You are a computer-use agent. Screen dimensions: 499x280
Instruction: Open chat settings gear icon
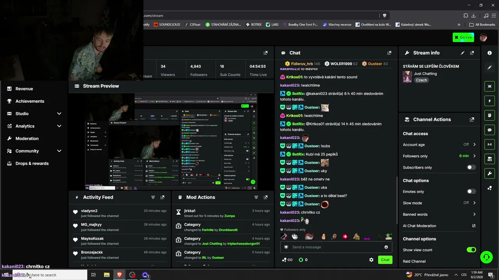pos(371,260)
